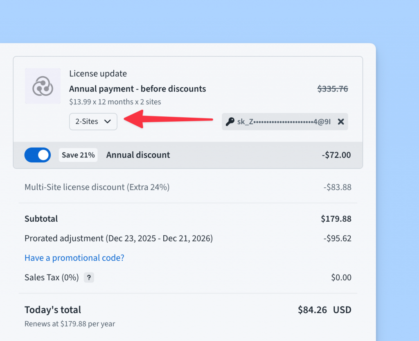Follow the Have a promotional code link

coord(74,258)
